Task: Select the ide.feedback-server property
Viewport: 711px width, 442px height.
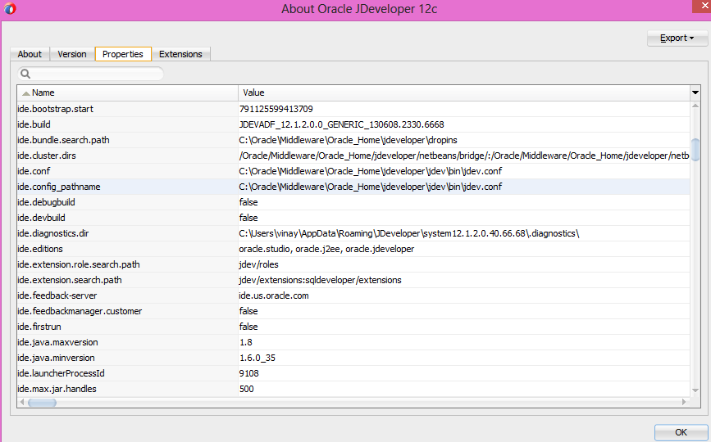Action: pyautogui.click(x=57, y=295)
